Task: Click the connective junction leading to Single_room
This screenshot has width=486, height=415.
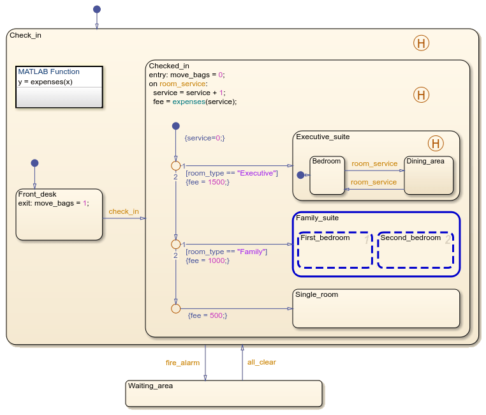Action: [175, 308]
